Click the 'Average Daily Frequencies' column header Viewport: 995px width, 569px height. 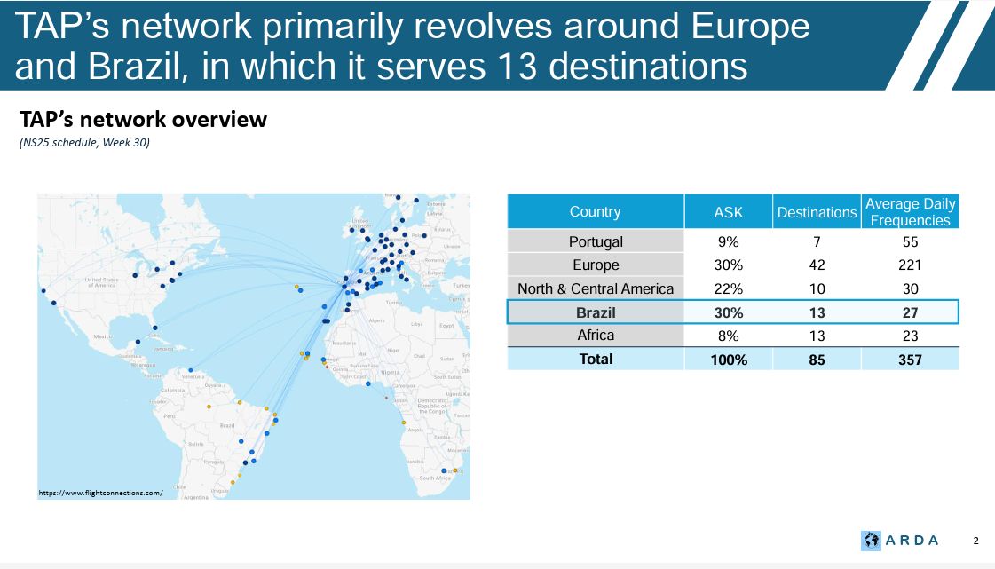[910, 212]
